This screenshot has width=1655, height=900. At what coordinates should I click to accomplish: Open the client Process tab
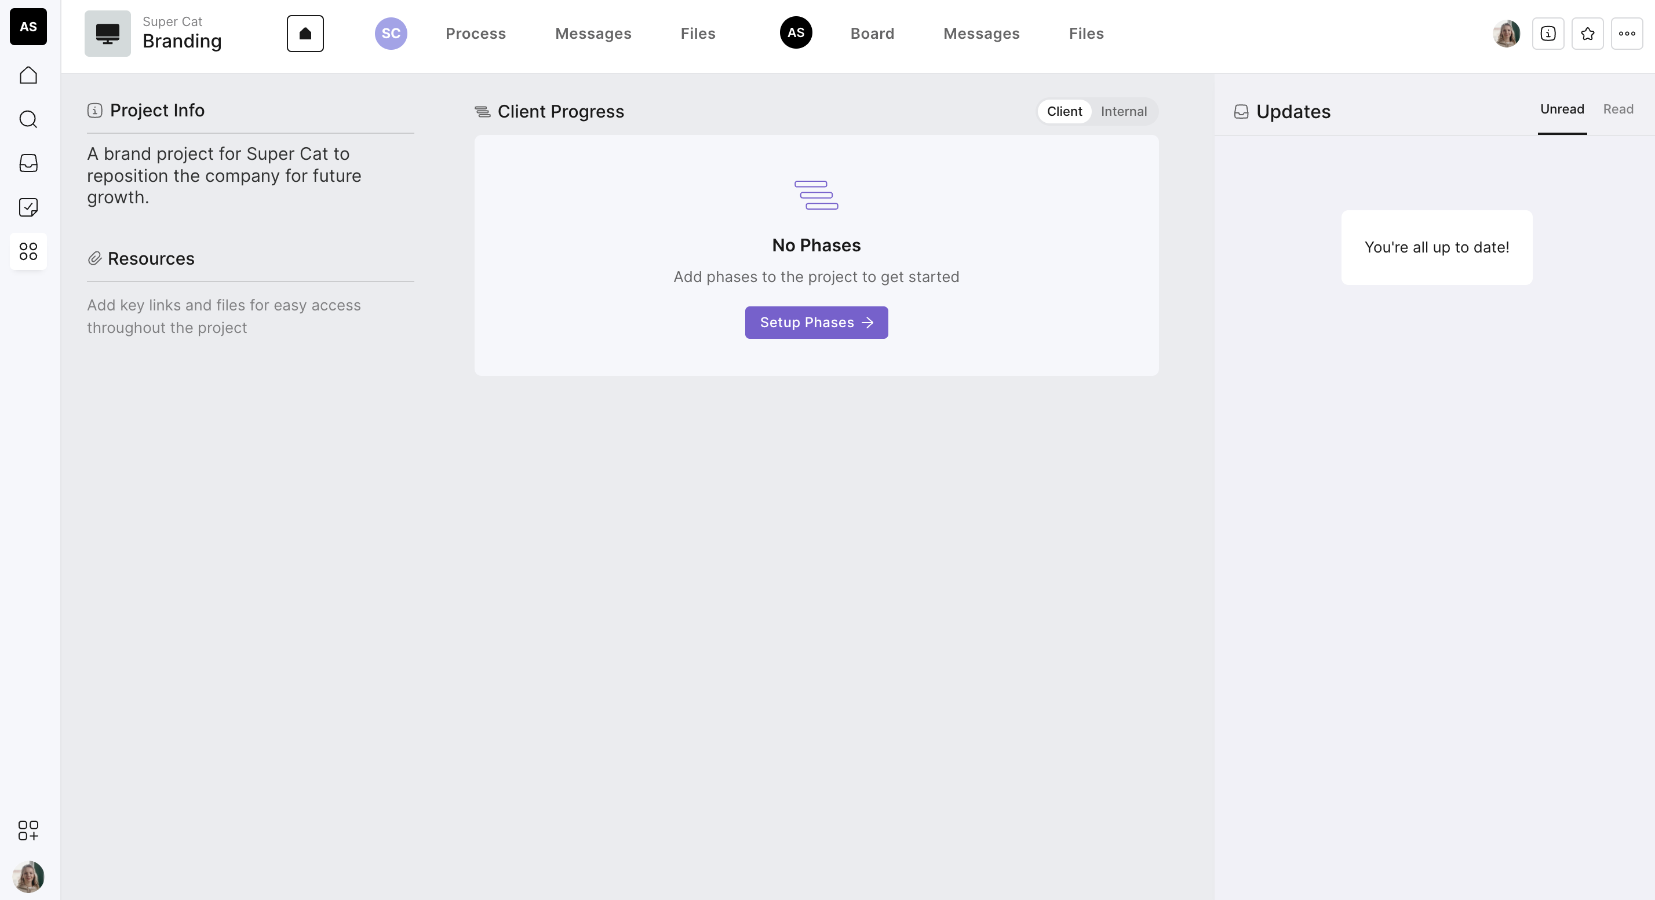point(475,34)
